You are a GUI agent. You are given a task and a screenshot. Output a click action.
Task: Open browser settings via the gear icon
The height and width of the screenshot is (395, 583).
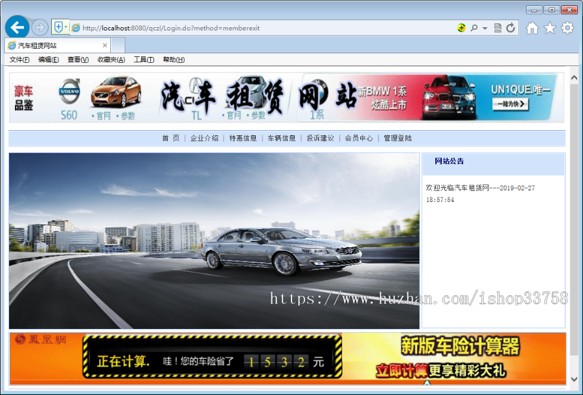[567, 28]
